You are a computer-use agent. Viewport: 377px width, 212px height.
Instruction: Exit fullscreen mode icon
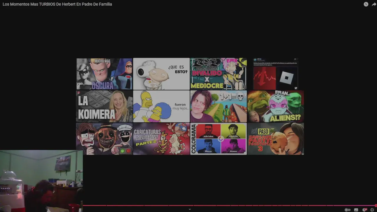(x=372, y=210)
